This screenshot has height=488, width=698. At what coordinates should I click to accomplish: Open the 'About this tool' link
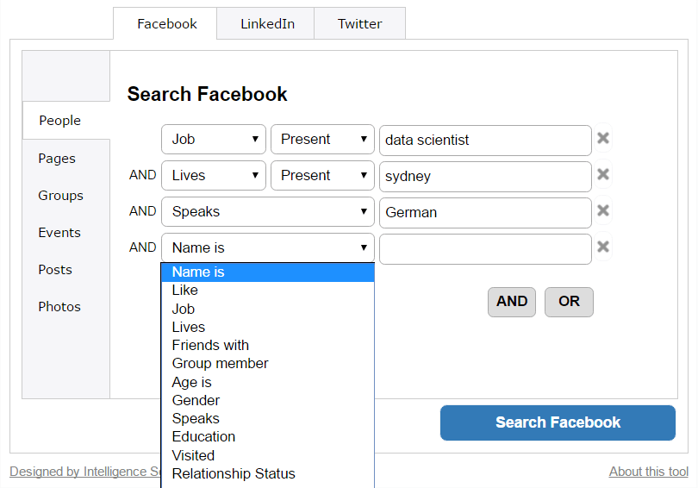649,472
